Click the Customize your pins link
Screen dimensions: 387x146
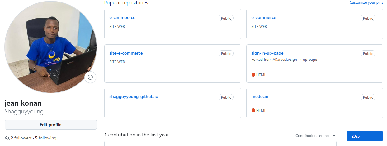pos(366,2)
